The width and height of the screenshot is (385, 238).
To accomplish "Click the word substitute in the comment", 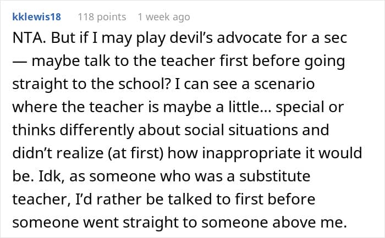I will tap(275, 176).
